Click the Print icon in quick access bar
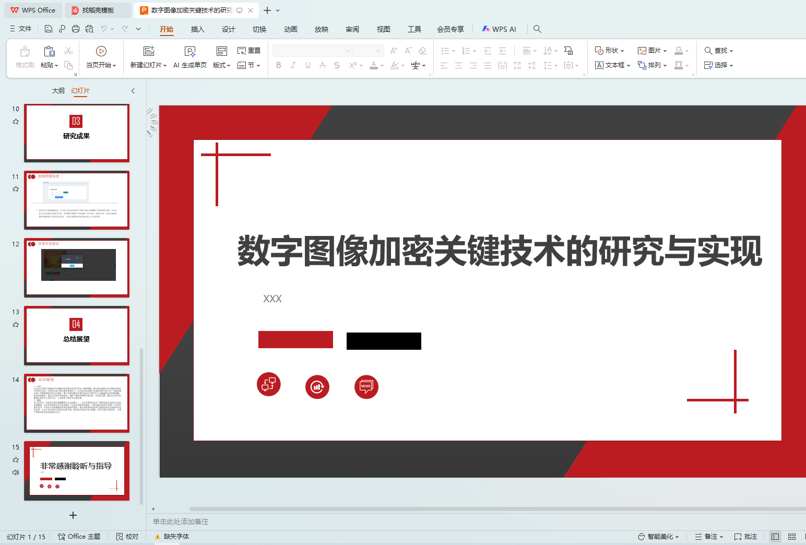Screen dimensions: 806x545 76,29
